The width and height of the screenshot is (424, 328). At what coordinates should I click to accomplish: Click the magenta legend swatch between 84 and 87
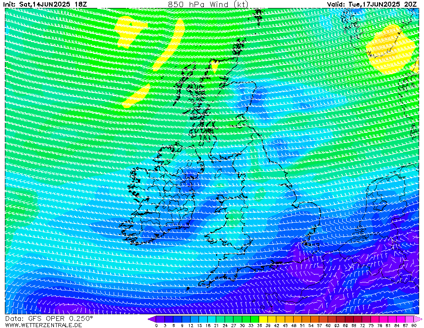coord(401,319)
